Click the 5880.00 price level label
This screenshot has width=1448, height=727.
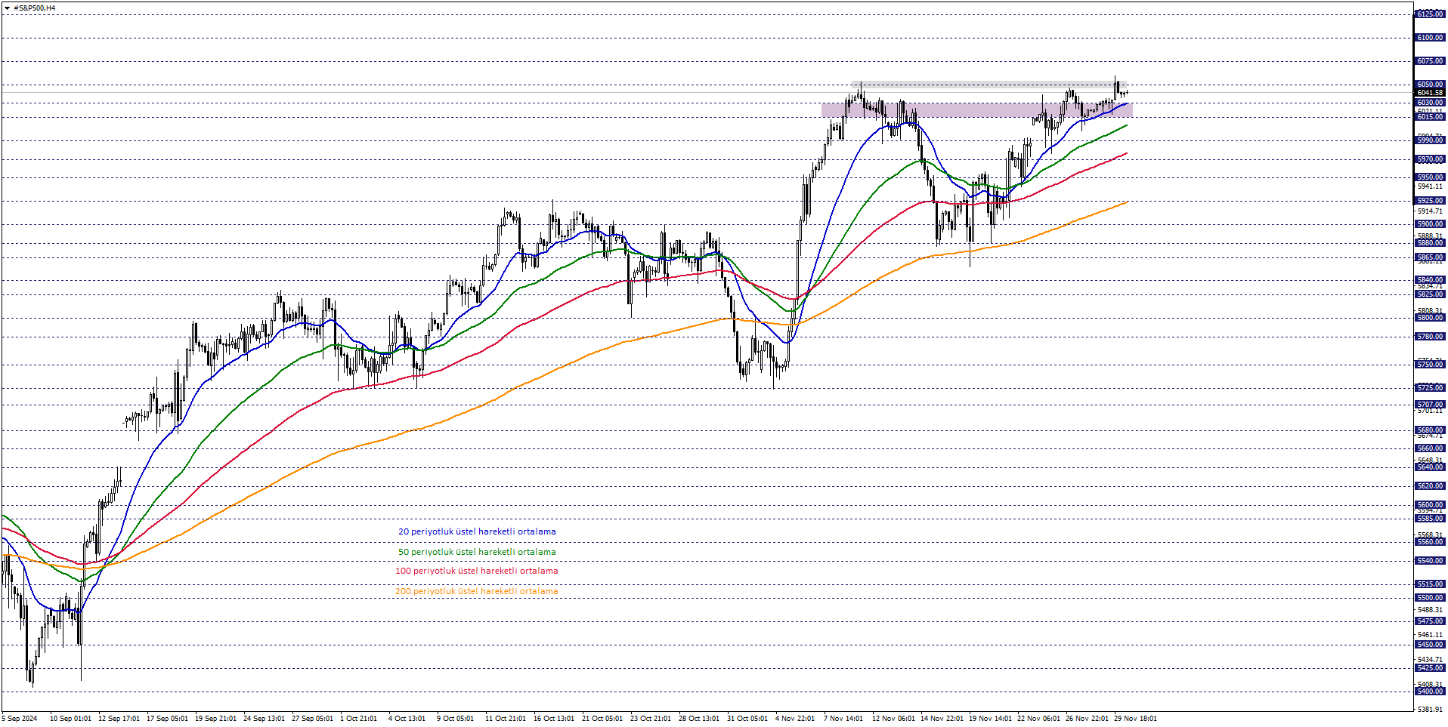click(x=1430, y=243)
